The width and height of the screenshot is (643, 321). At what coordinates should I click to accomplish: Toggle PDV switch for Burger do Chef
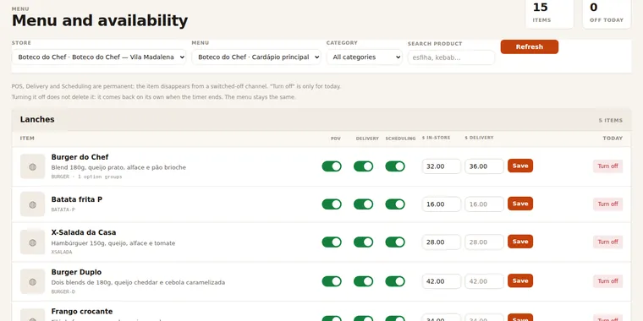pos(332,166)
